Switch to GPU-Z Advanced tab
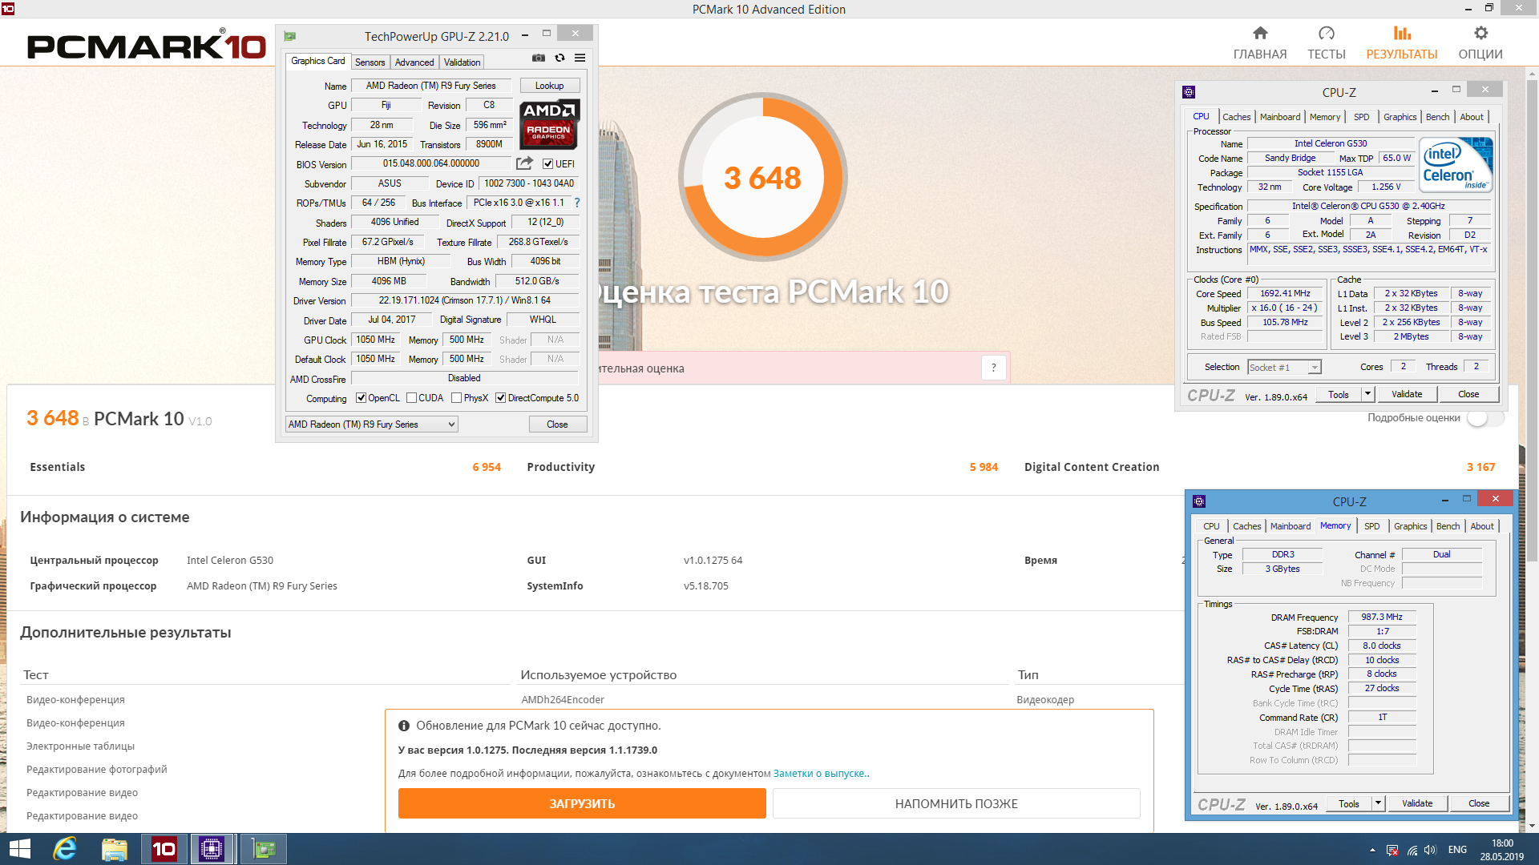 414,62
